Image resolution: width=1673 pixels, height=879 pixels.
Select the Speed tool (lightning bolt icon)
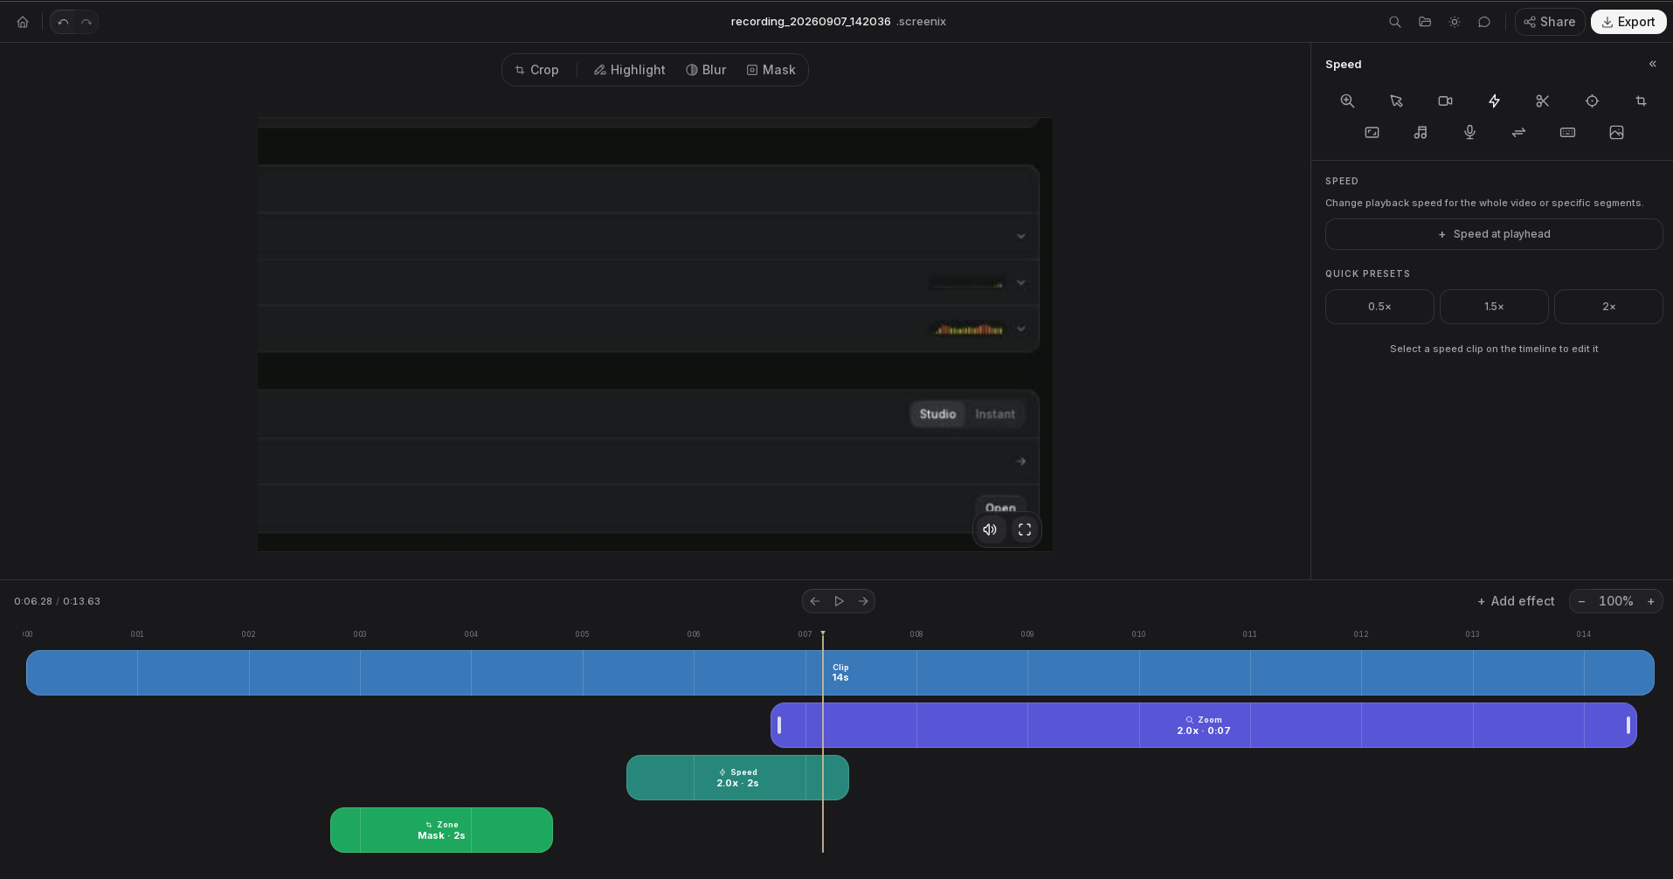coord(1494,101)
